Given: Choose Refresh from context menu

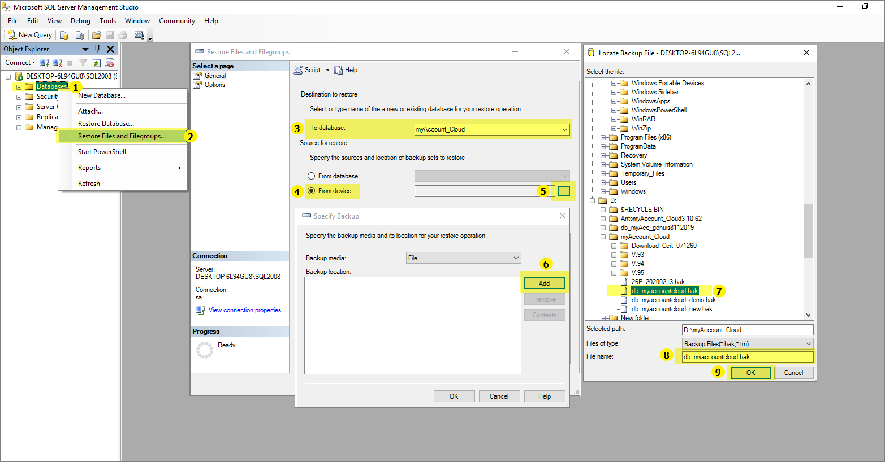Looking at the screenshot, I should click(123, 184).
